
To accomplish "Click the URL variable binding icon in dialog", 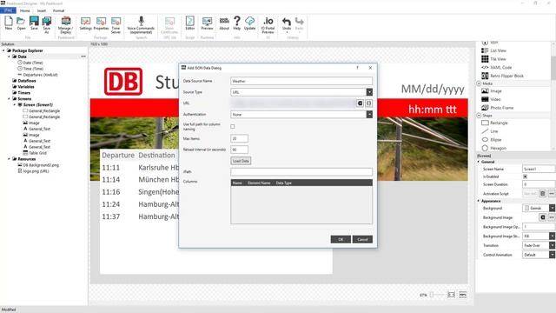I will point(360,103).
